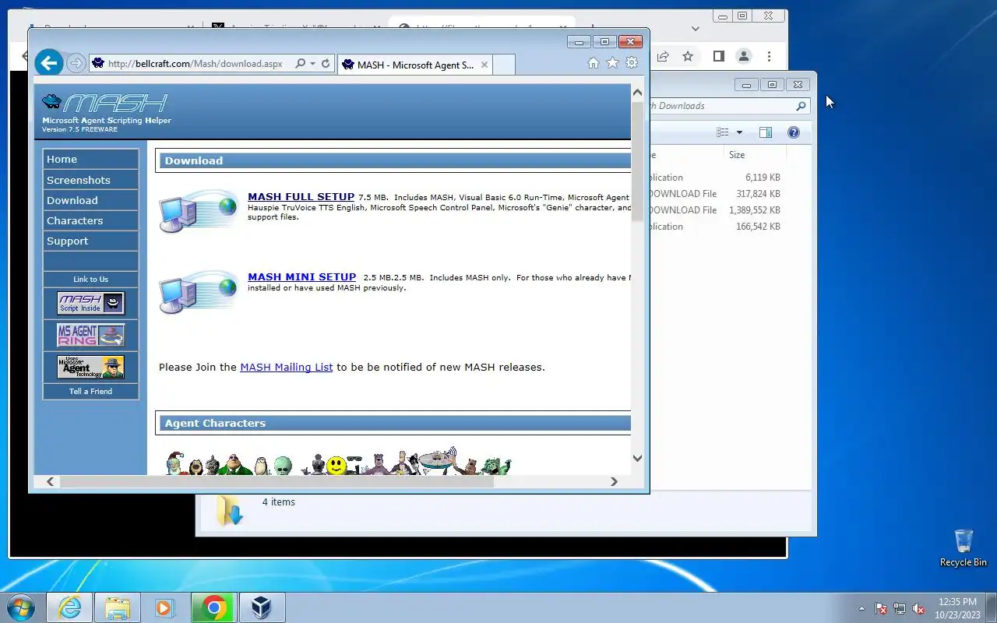The width and height of the screenshot is (997, 623).
Task: Open the MASH Mailing List link
Action: pos(286,367)
